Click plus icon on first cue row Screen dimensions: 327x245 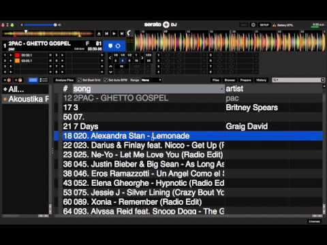point(102,55)
